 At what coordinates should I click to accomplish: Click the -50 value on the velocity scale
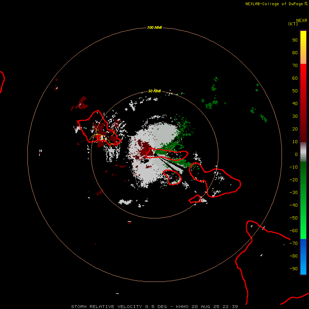click(x=294, y=218)
